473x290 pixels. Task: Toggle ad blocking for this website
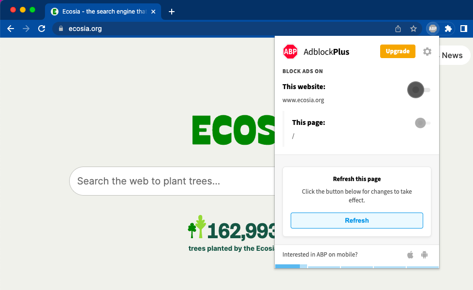(419, 90)
